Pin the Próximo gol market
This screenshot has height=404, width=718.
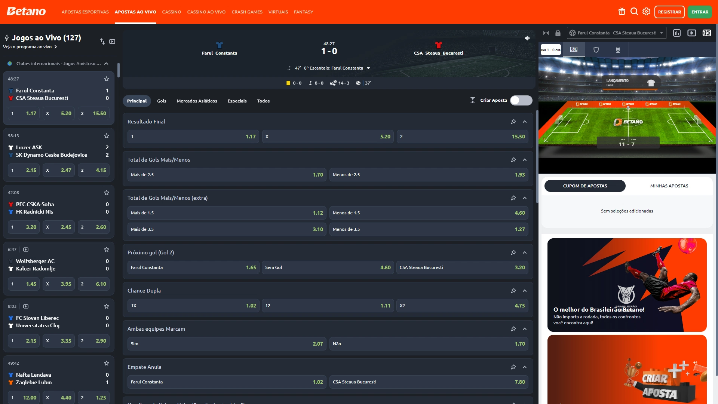tap(513, 252)
